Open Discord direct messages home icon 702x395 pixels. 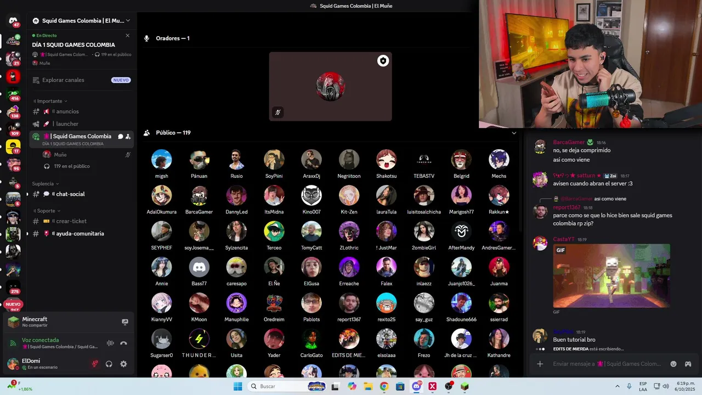pos(13,21)
